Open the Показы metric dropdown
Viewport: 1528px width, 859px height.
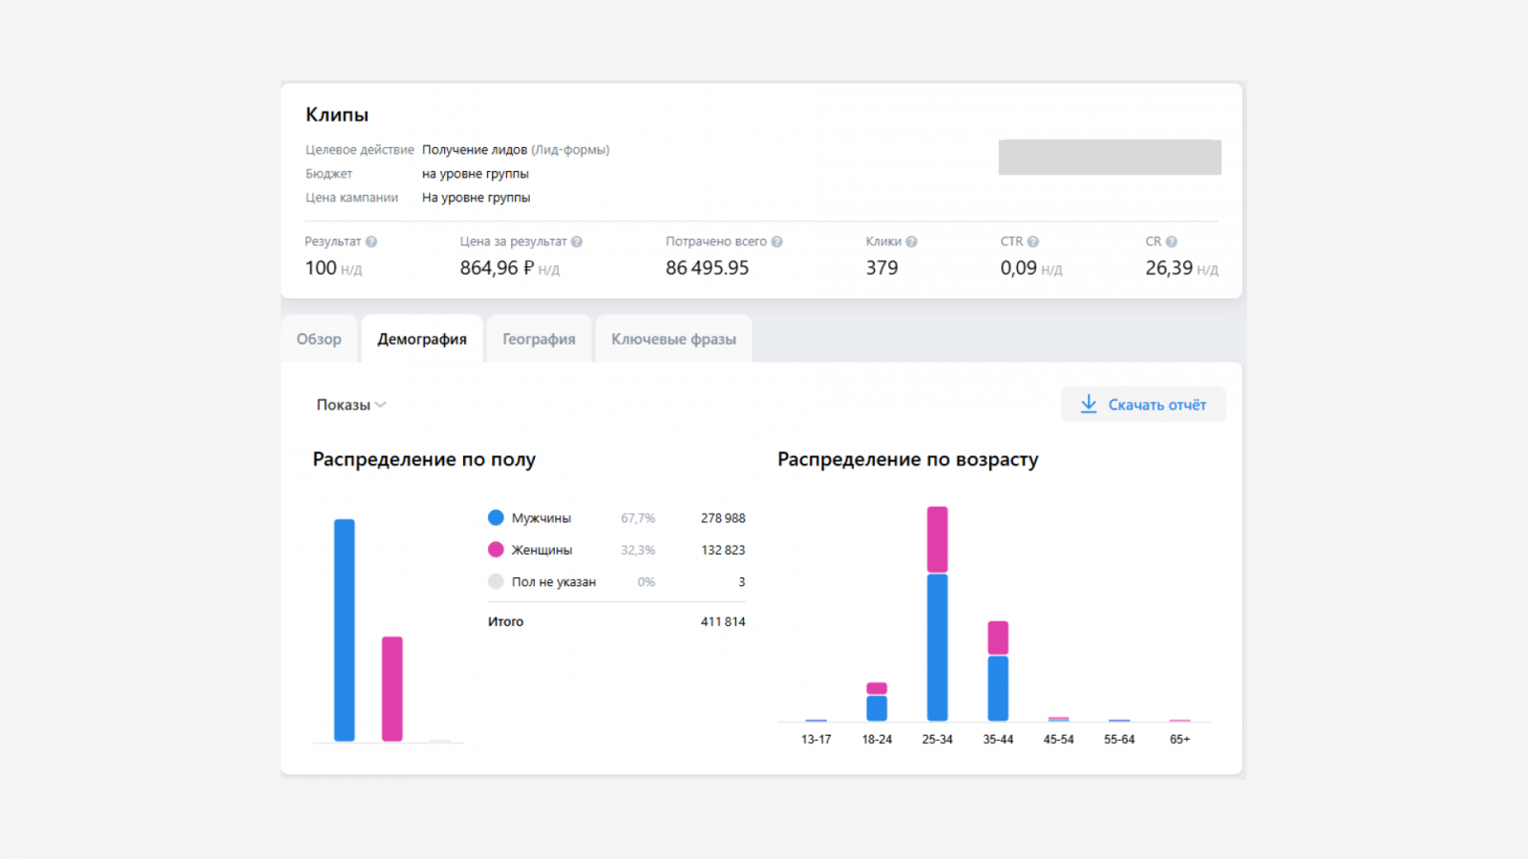pos(351,405)
